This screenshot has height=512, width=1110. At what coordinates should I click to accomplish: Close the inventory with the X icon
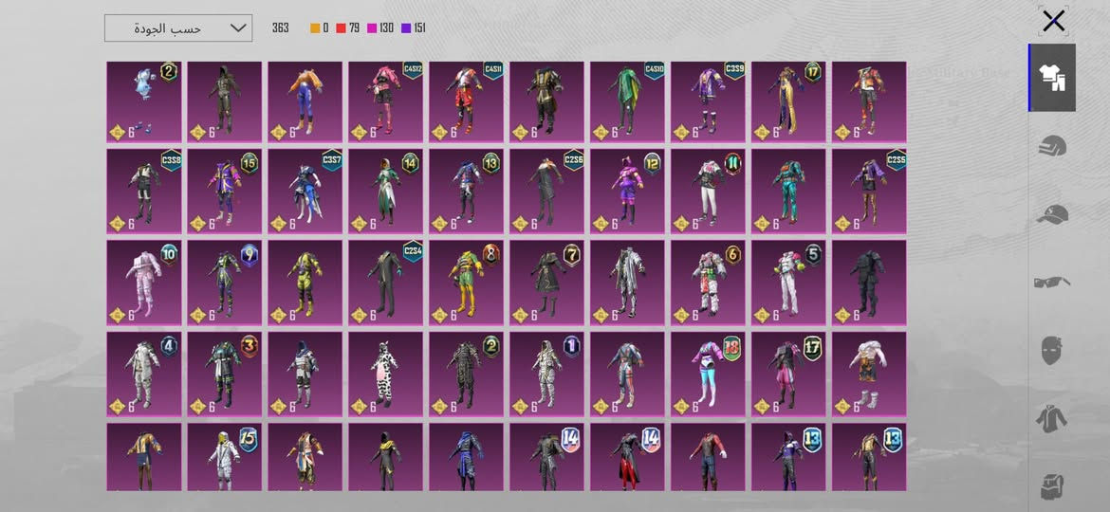pyautogui.click(x=1053, y=22)
